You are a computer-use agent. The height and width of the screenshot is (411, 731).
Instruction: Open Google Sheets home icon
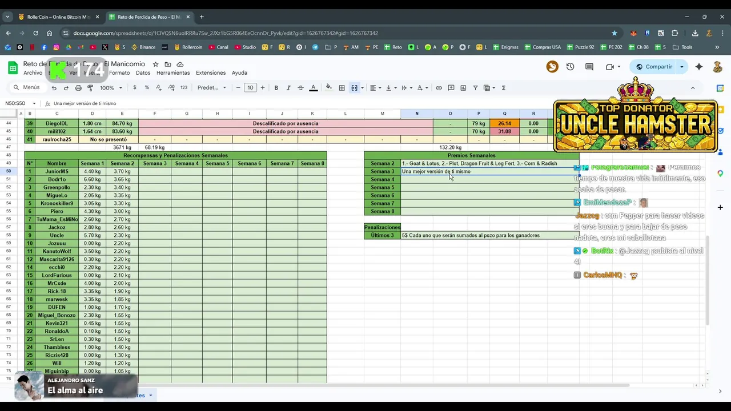click(13, 68)
